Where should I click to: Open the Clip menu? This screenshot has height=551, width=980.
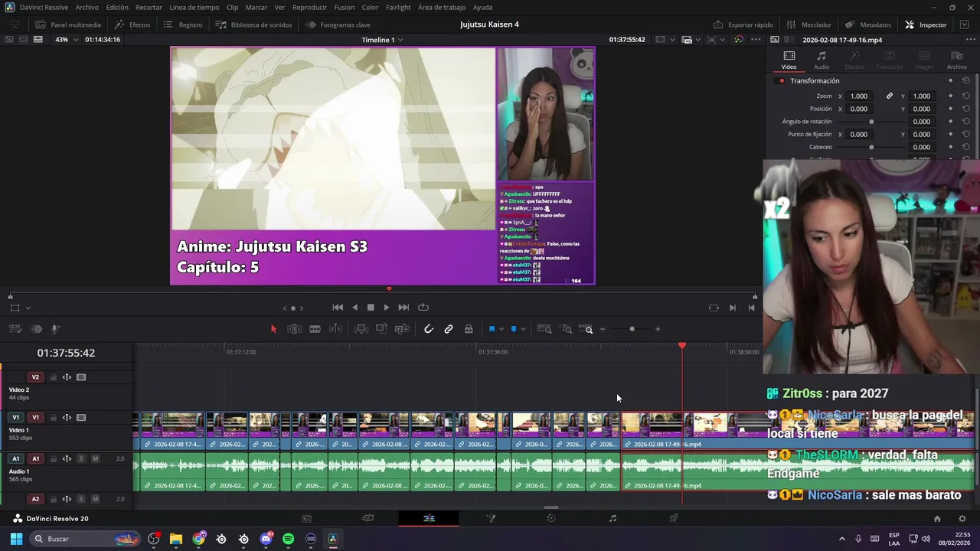pos(232,7)
